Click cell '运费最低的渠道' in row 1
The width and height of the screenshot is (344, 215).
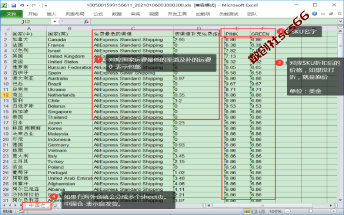point(133,34)
